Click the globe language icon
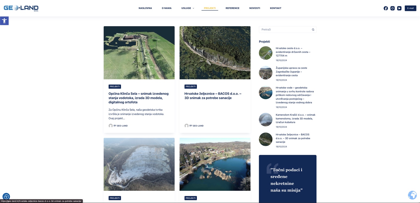The height and width of the screenshot is (203, 420). click(412, 195)
